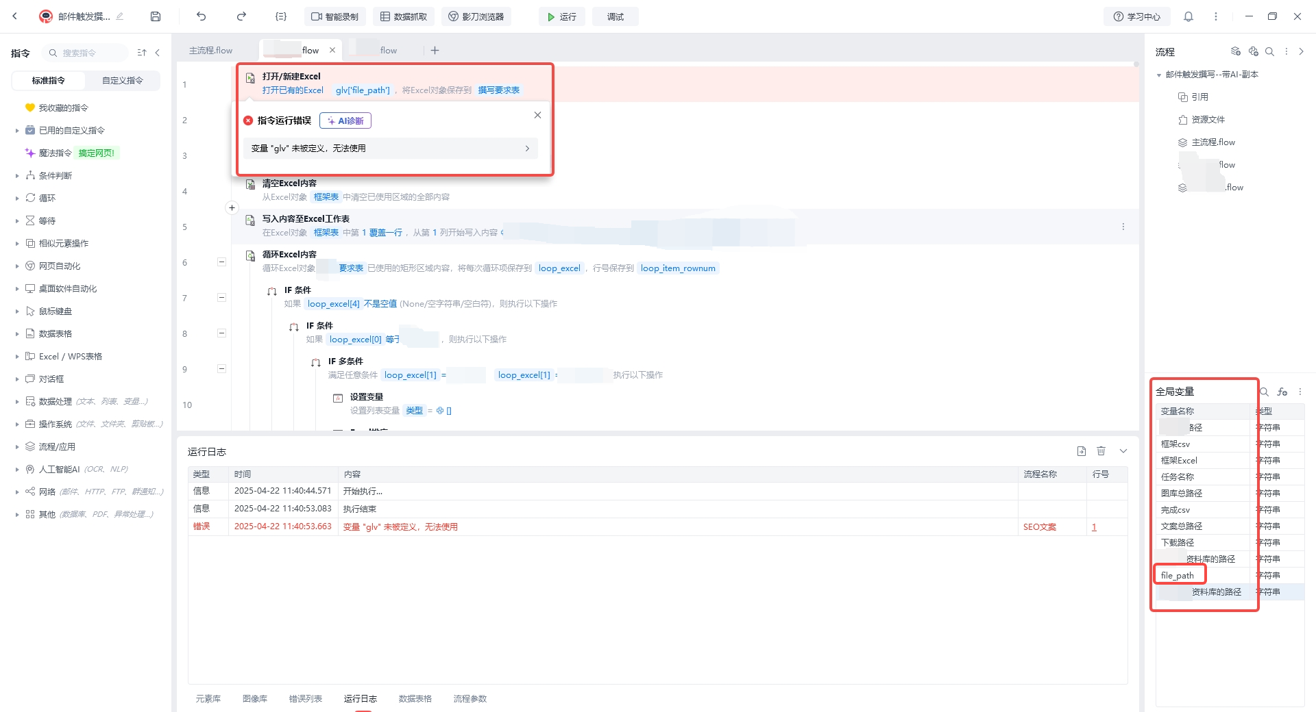Viewport: 1316px width, 712px height.
Task: Click the redo arrow icon
Action: point(241,16)
